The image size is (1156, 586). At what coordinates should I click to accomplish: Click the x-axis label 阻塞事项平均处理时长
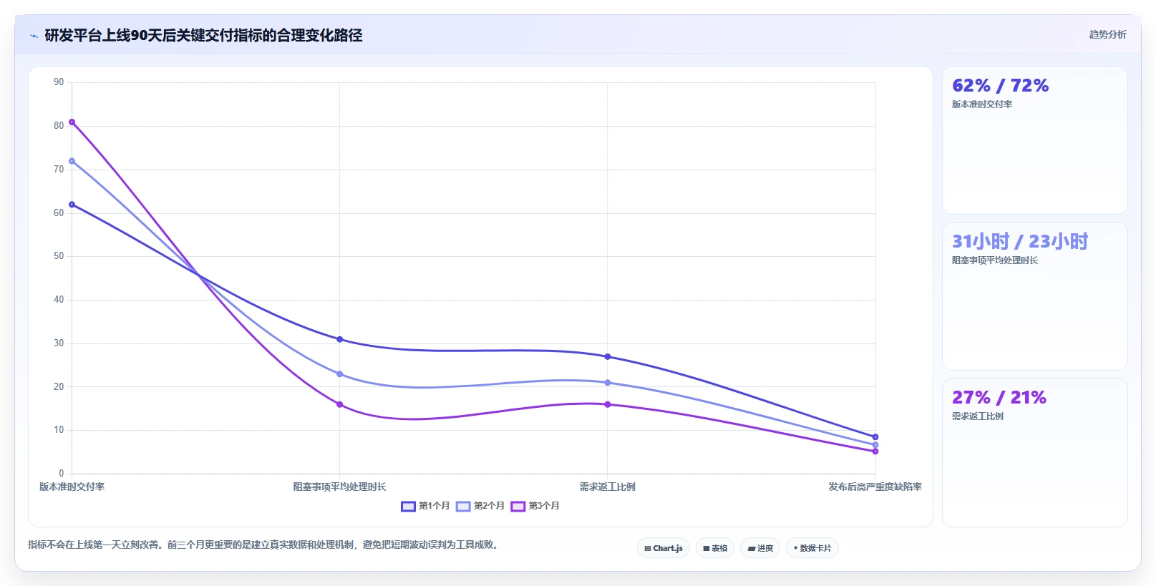[339, 487]
